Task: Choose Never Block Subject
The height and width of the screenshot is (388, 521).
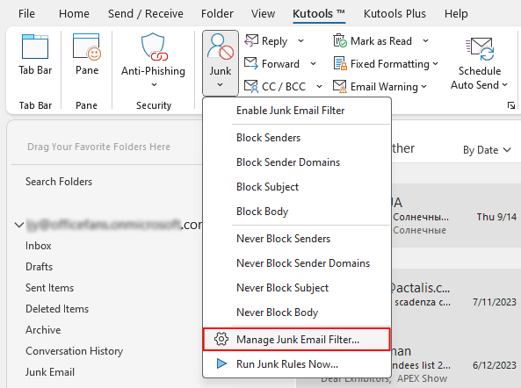Action: pos(297,287)
